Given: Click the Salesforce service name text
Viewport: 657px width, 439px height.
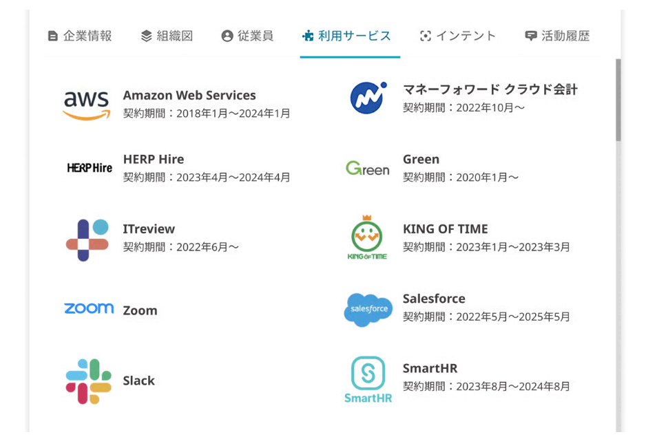Looking at the screenshot, I should pos(434,299).
